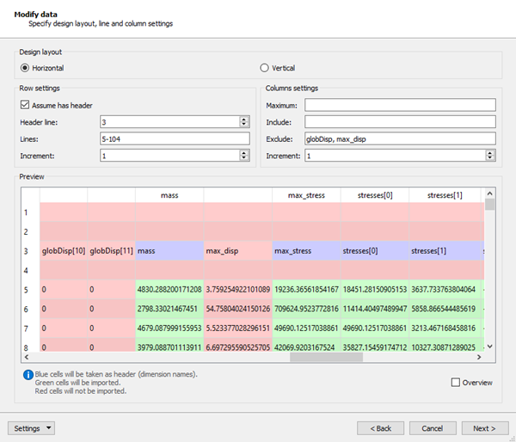Click cell 5858.866544485619
516x442 pixels.
click(445, 309)
